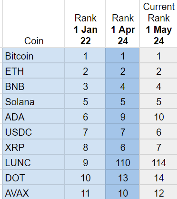Select the ADA coin cell
This screenshot has width=177, height=199.
click(33, 117)
